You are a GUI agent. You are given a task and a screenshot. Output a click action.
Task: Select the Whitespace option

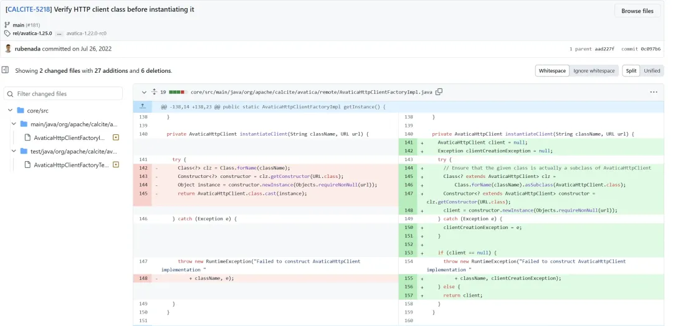tap(552, 71)
